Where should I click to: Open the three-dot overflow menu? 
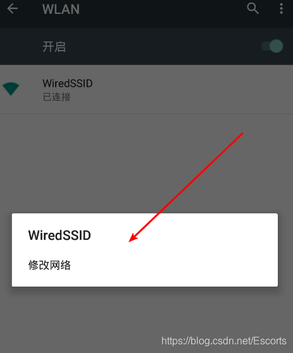click(281, 9)
